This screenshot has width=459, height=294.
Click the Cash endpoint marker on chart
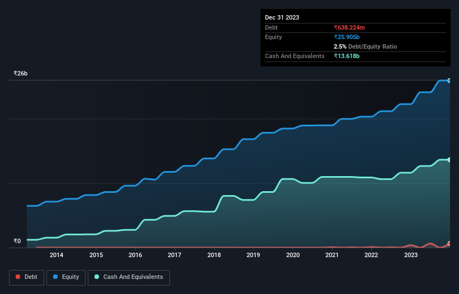449,160
